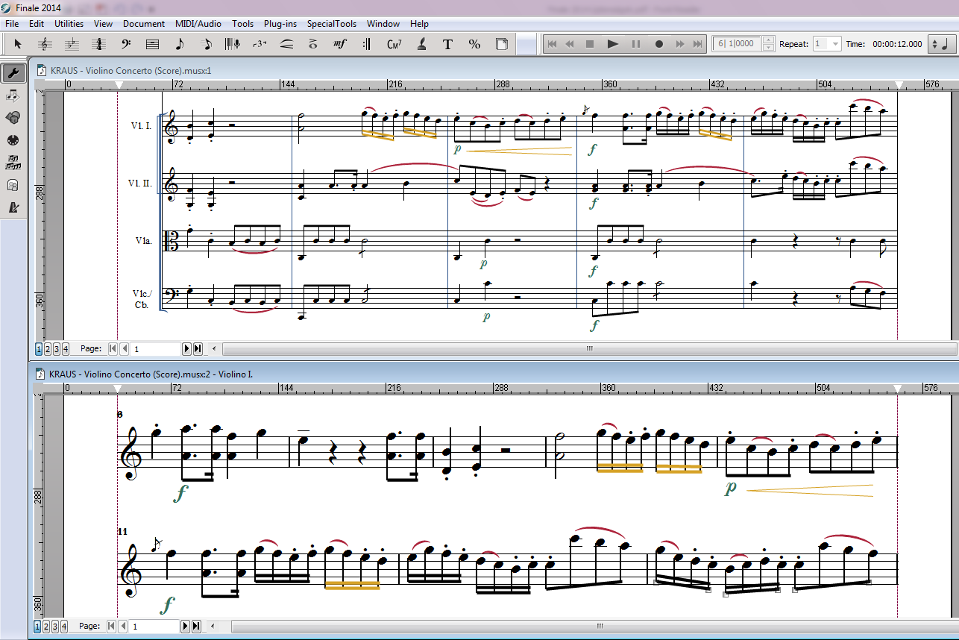Select the Special Tools wrench icon
The image size is (959, 640).
13,73
